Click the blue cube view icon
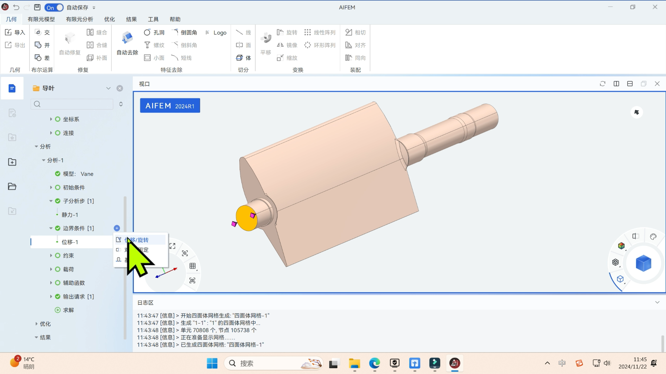This screenshot has width=666, height=374. point(643,264)
